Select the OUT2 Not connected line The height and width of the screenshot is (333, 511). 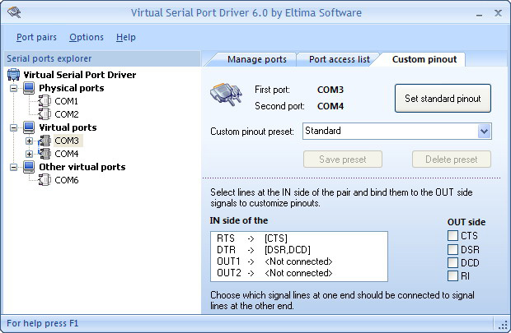pyautogui.click(x=299, y=273)
